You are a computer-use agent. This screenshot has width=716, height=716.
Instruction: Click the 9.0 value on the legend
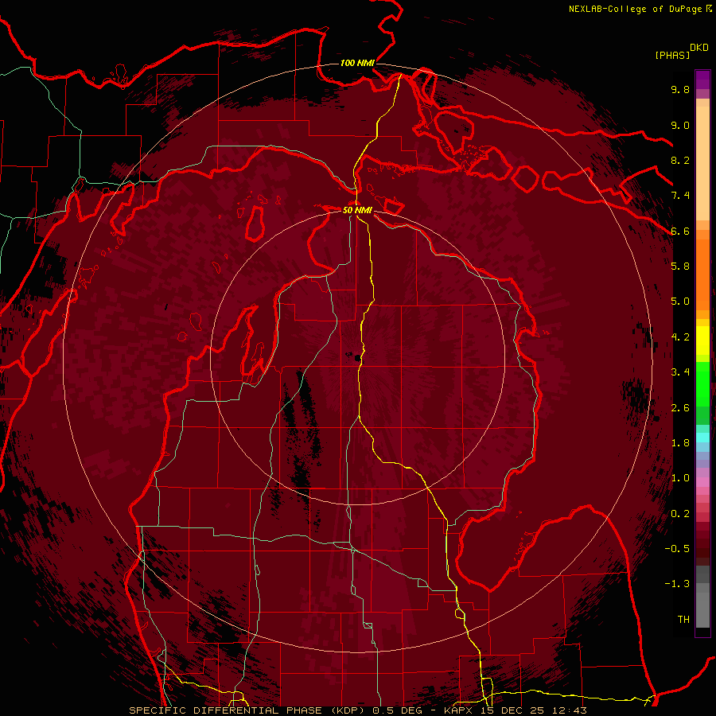[680, 125]
